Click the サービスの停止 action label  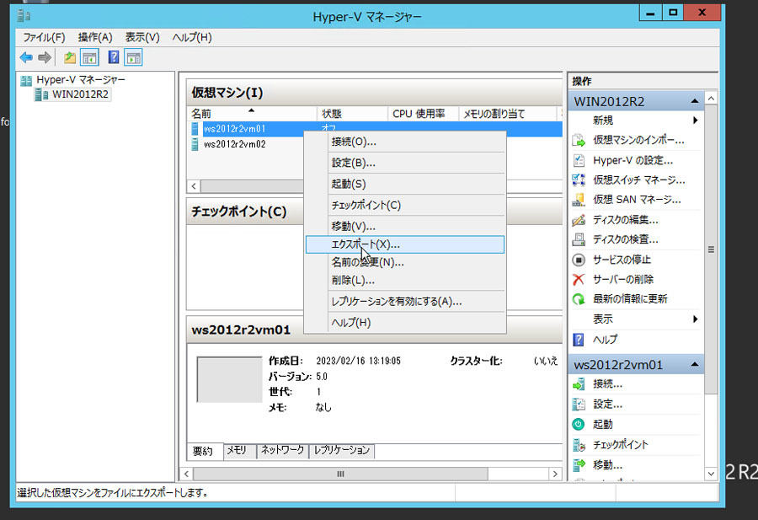coord(622,260)
